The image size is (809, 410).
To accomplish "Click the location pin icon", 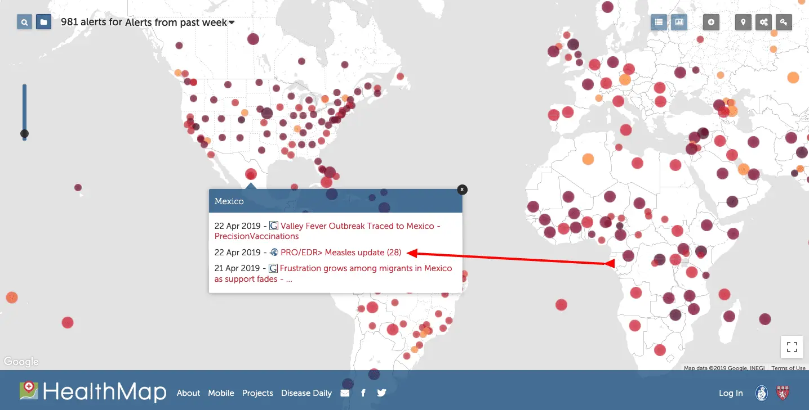I will coord(744,22).
